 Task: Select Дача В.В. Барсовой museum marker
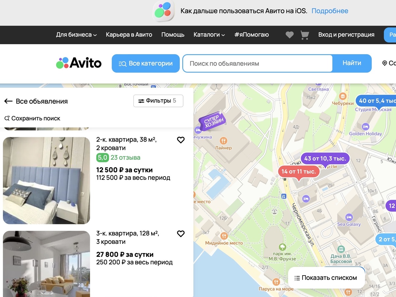pos(341,249)
